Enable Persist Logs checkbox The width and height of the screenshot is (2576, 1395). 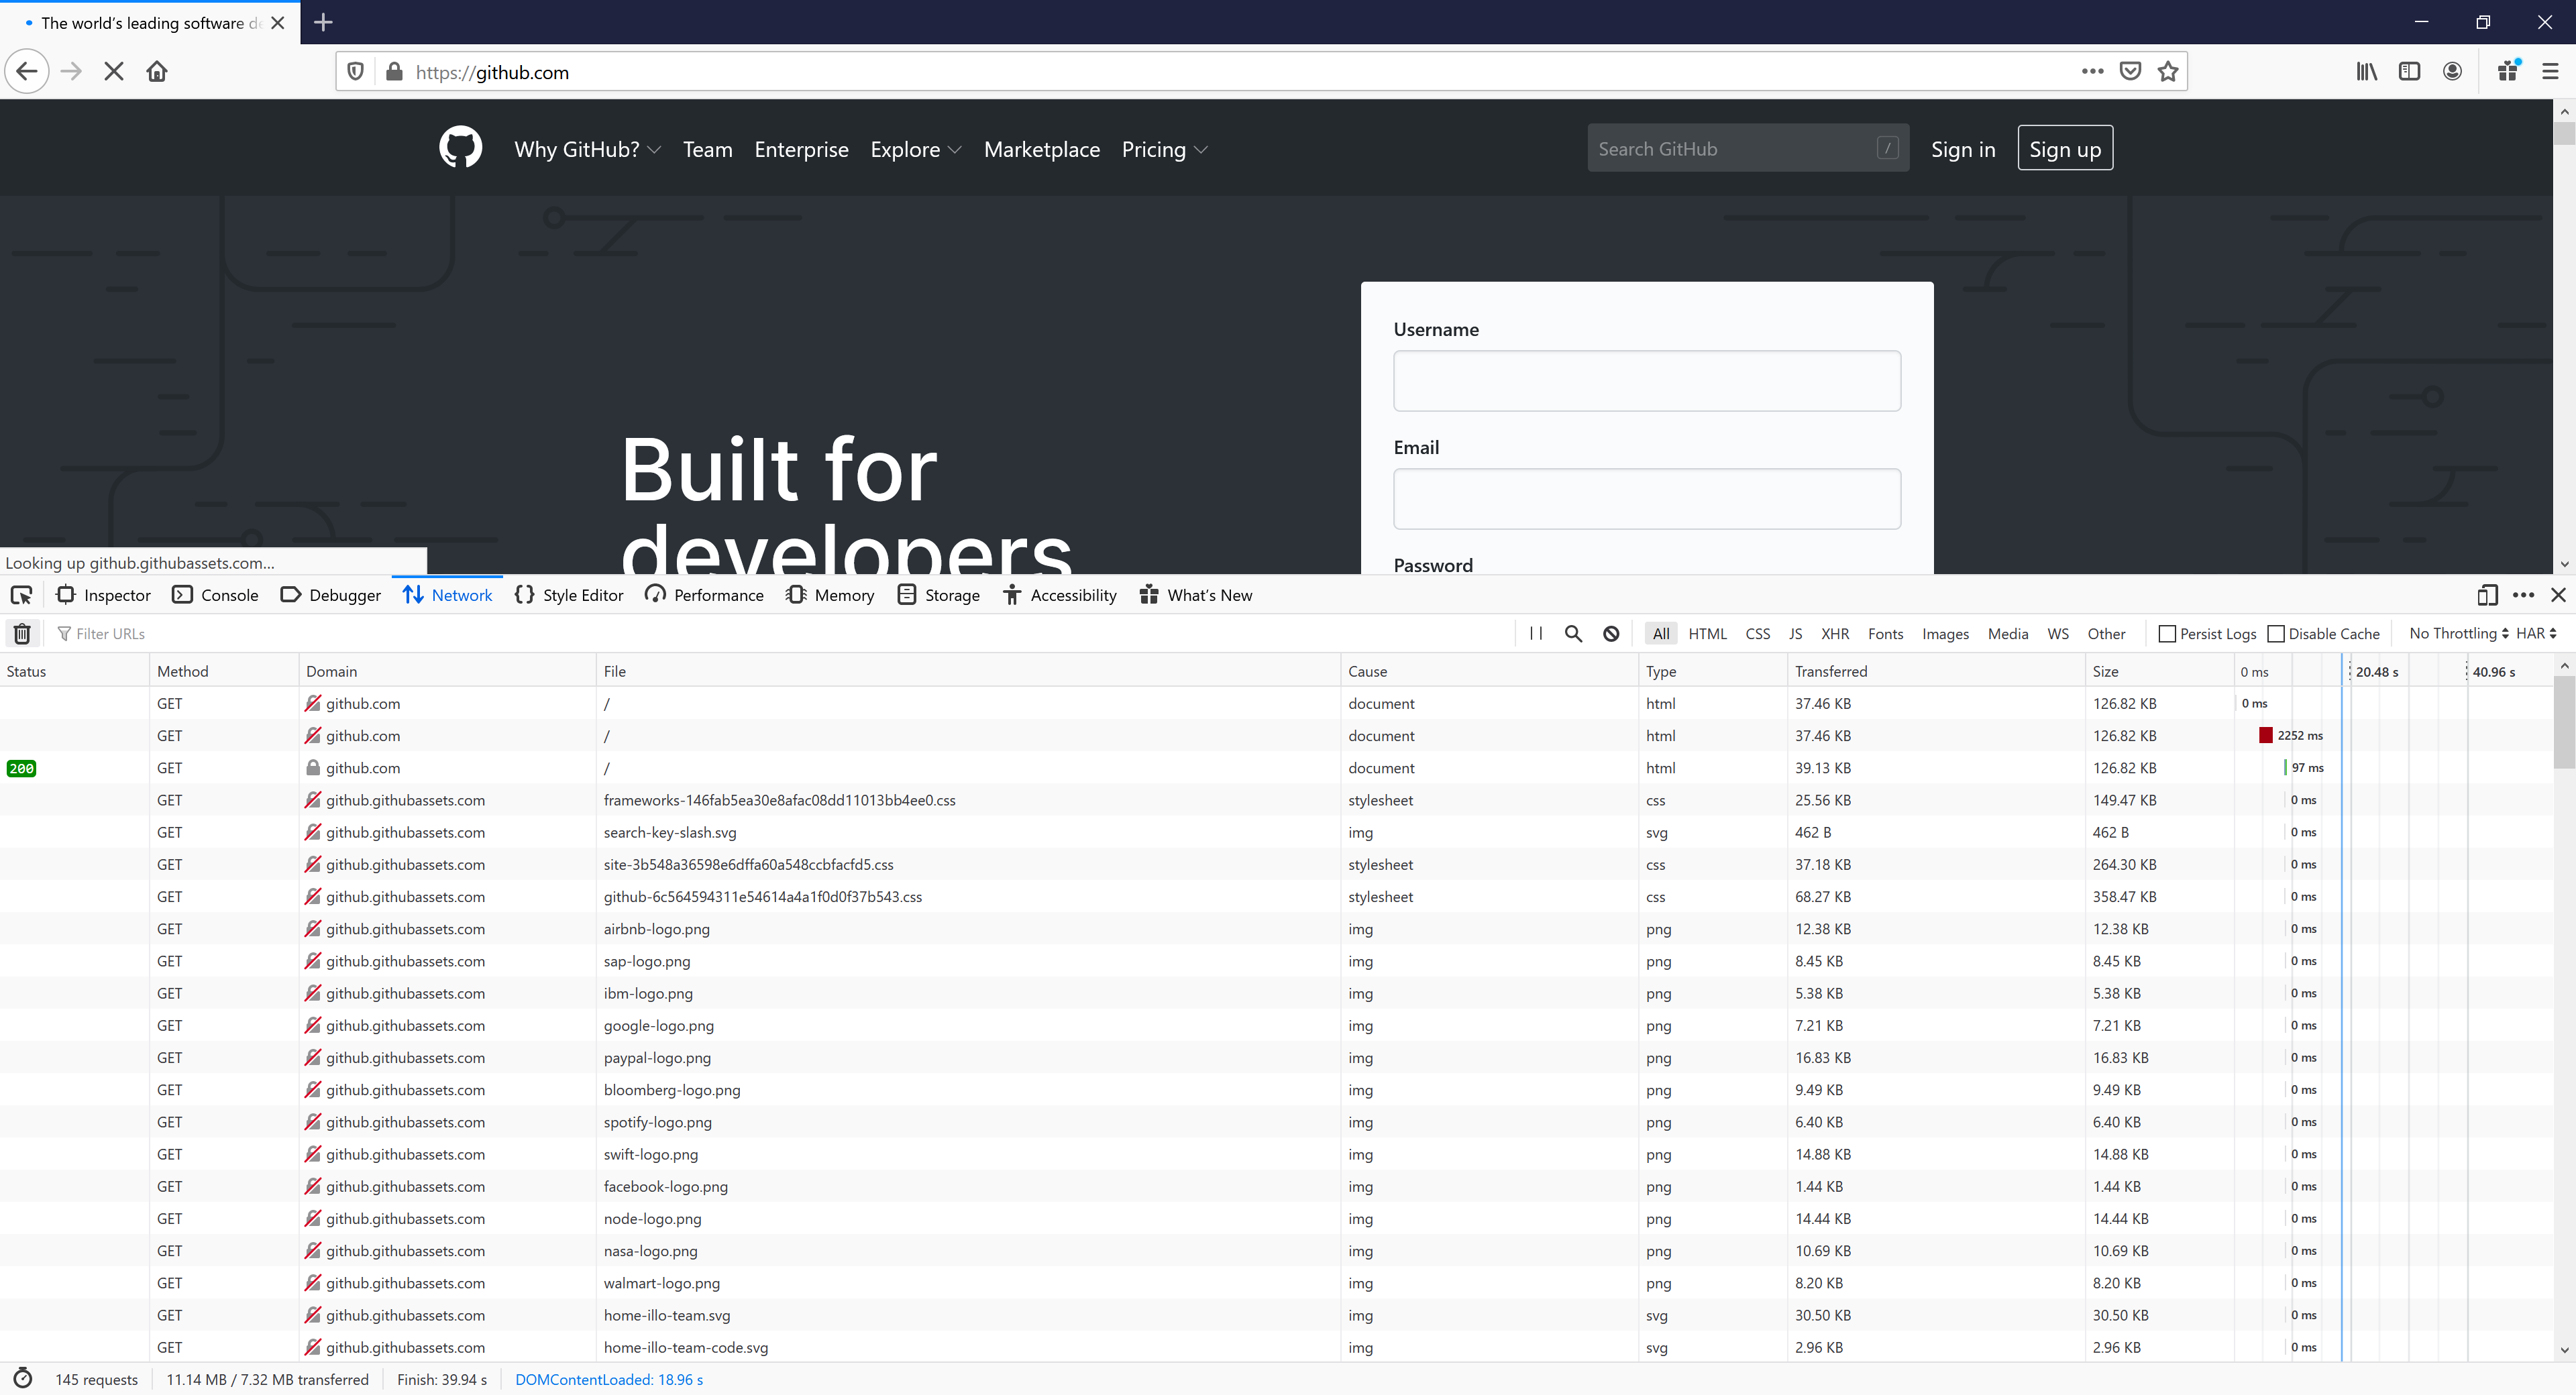[2166, 634]
